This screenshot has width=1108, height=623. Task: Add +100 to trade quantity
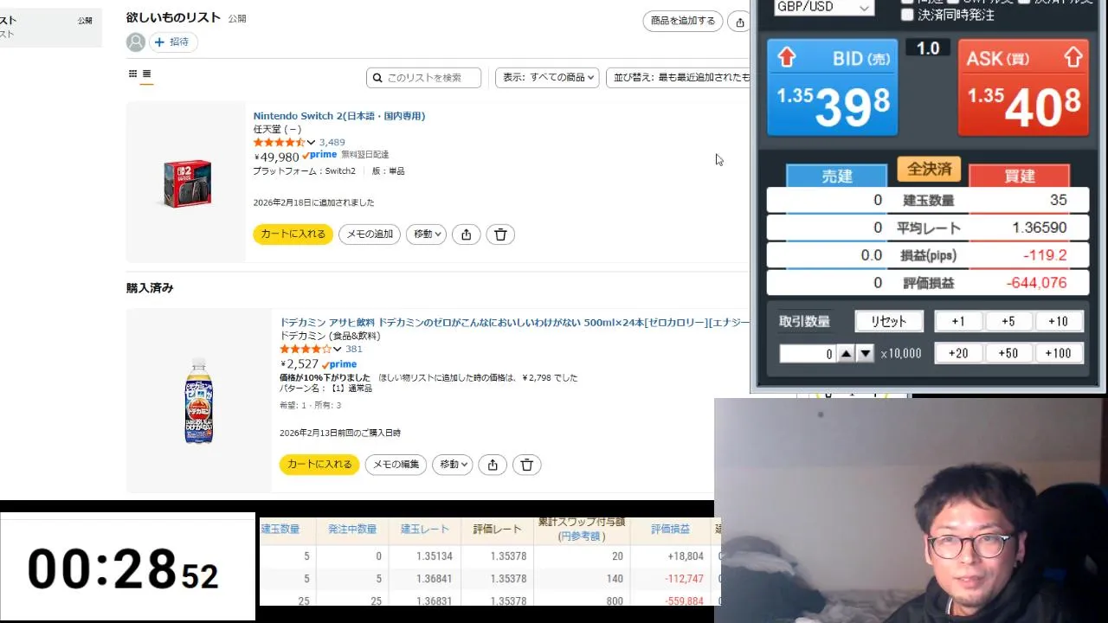coord(1059,353)
